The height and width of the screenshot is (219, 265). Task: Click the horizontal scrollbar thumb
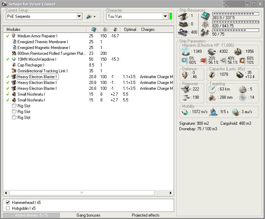(82, 193)
